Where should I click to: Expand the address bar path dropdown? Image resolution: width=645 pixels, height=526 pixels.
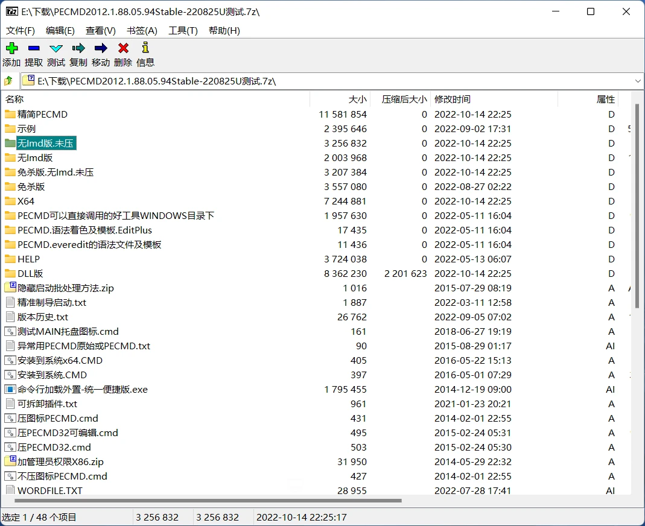[x=638, y=81]
